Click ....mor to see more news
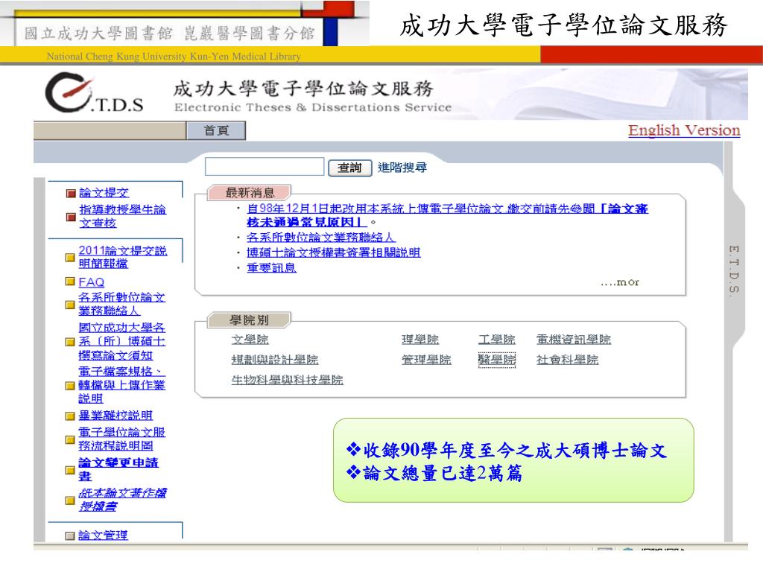763x572 pixels. click(x=619, y=282)
